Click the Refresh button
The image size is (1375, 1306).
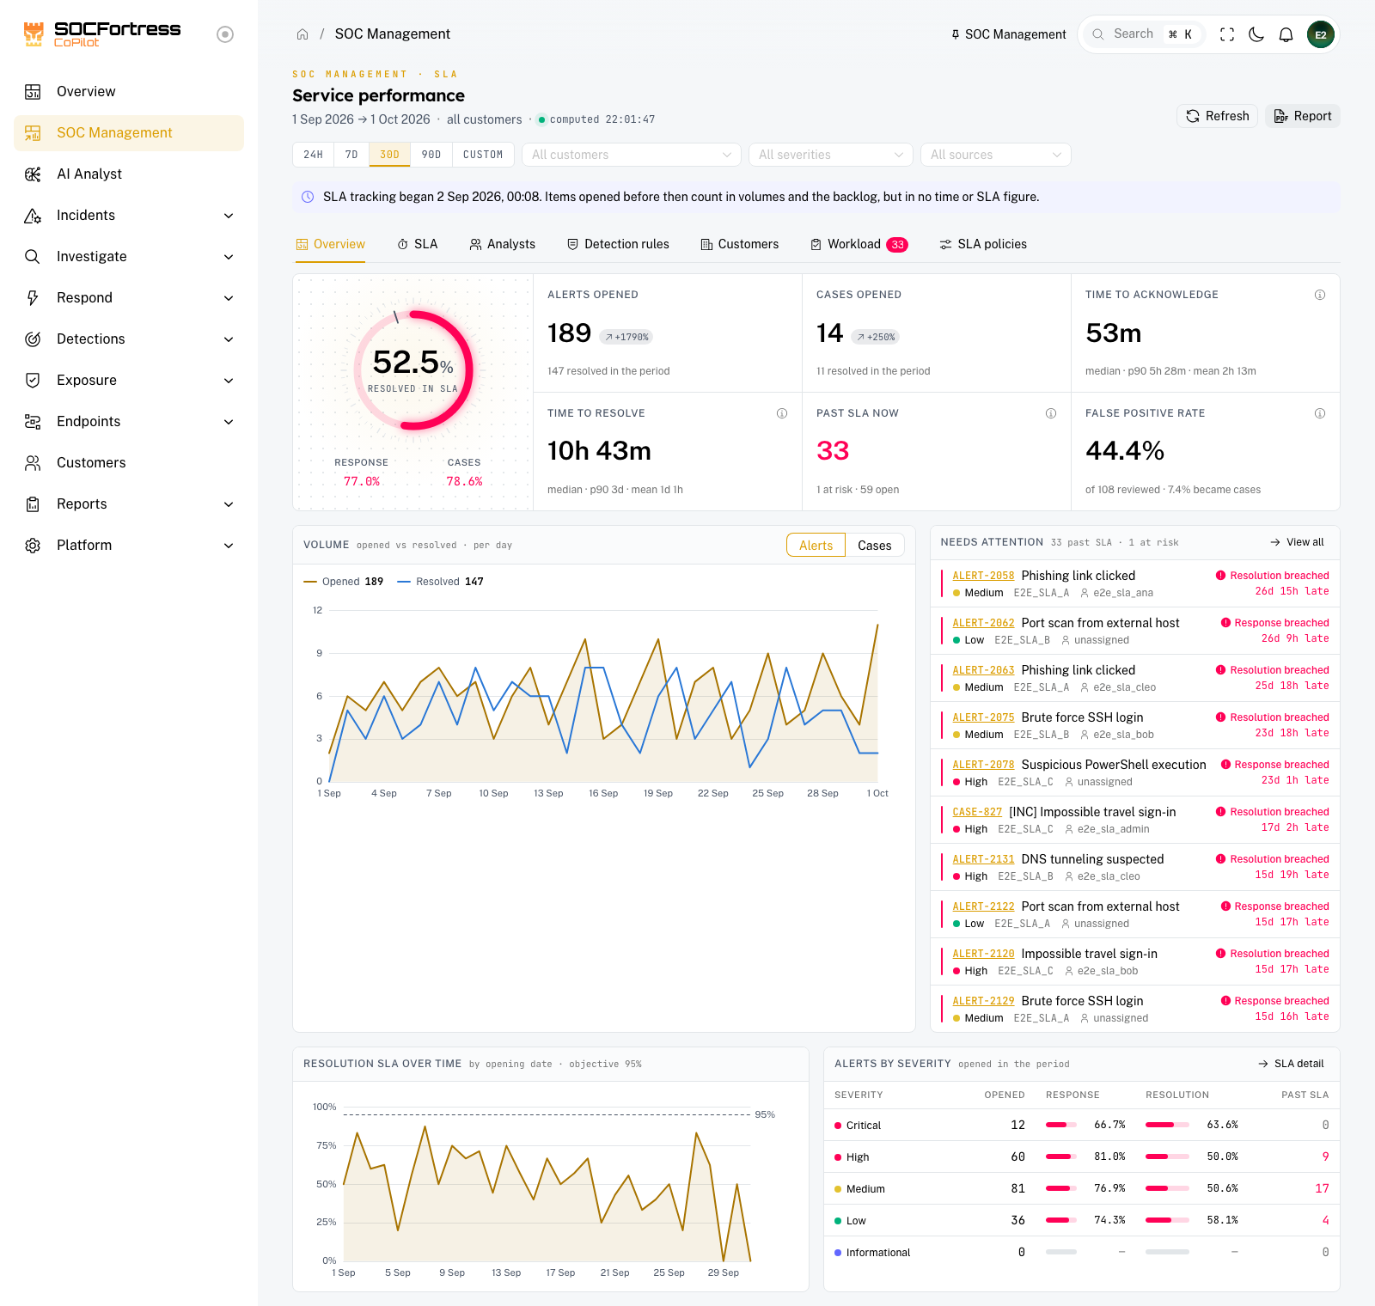(1218, 116)
